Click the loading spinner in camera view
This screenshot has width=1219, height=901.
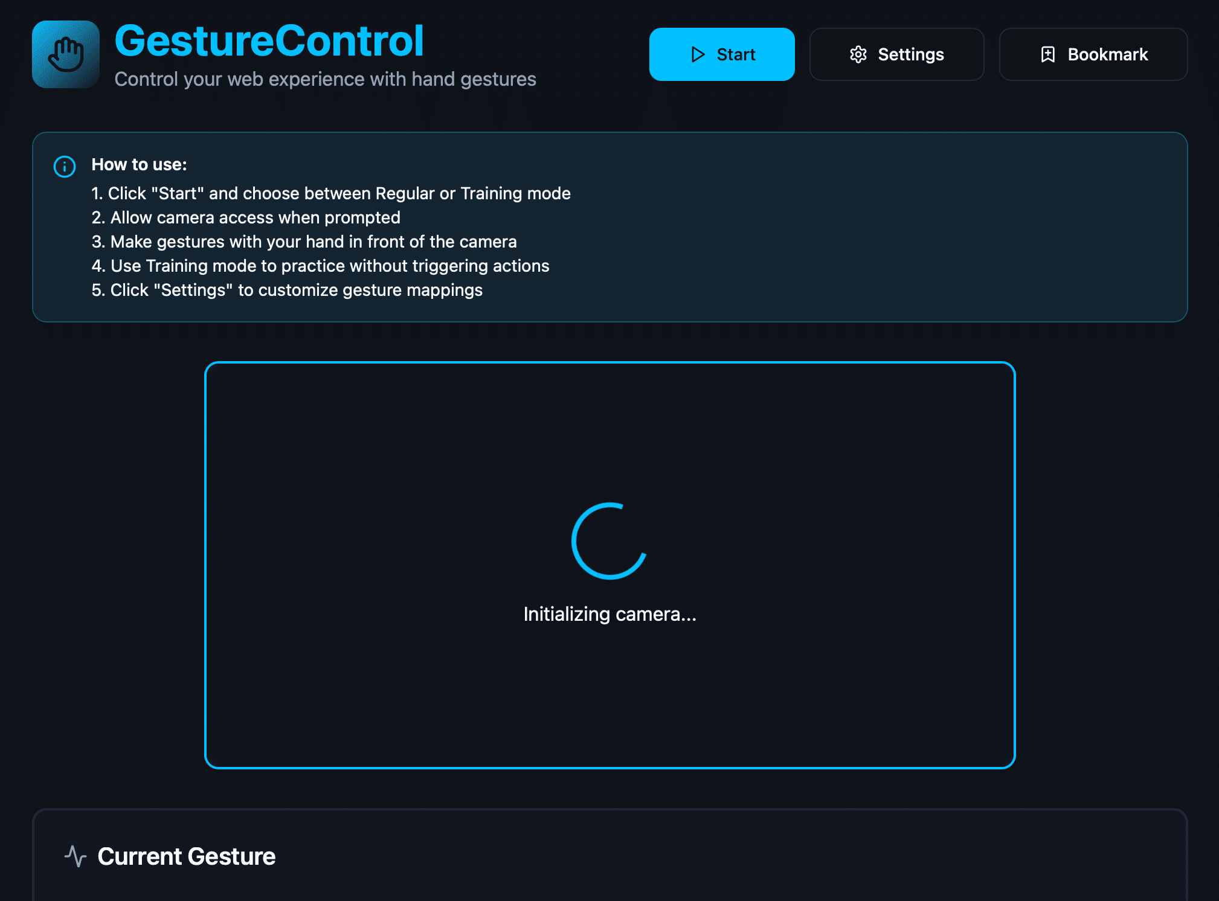609,541
